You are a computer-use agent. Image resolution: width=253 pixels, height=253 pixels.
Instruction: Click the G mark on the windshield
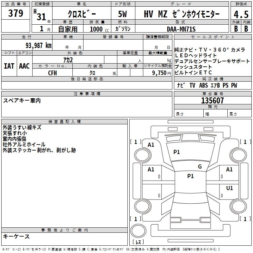[x=200, y=167]
